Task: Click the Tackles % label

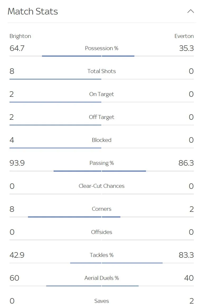Action: tap(102, 255)
